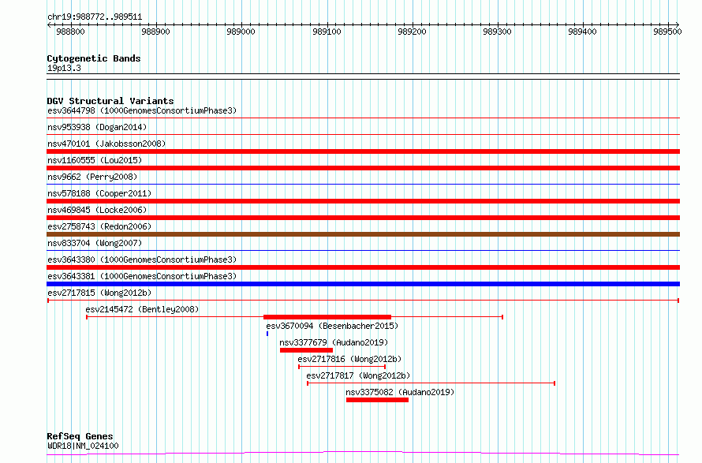
Task: Select esv3643380 (1000GenomesConsortiumPhase3) label
Action: click(142, 260)
